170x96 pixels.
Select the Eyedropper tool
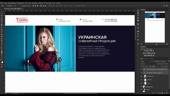[x=2, y=23]
